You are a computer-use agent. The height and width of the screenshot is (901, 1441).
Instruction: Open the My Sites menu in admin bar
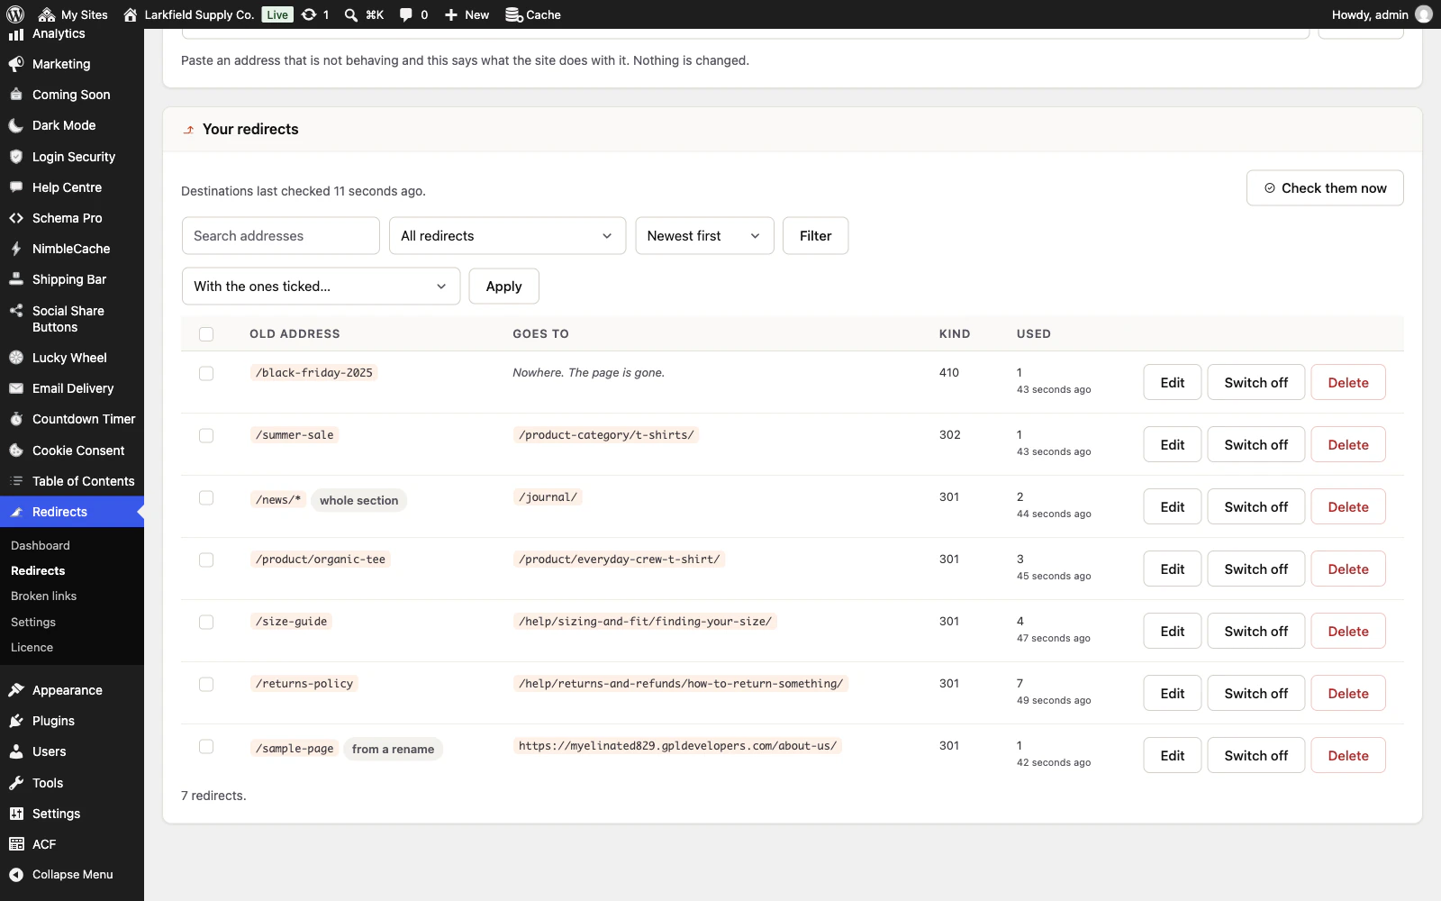tap(73, 14)
